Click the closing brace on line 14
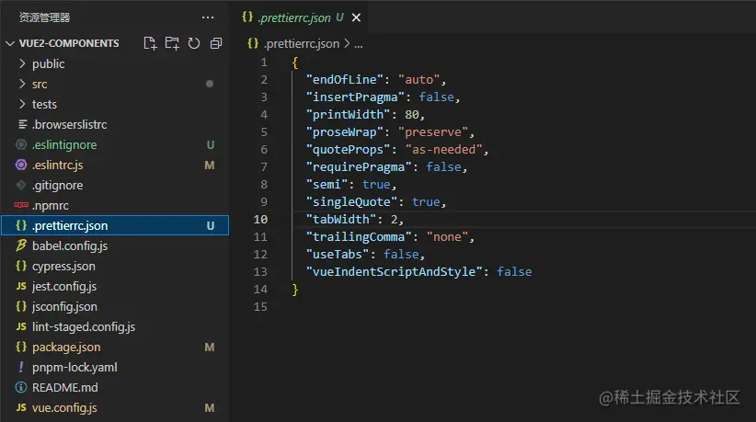This screenshot has height=422, width=756. pos(295,290)
